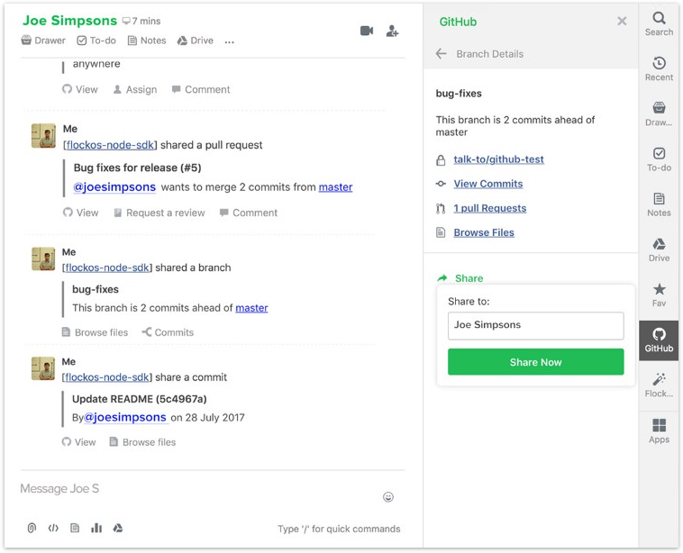Open talk-to/github-test repository link
683x553 pixels.
click(499, 159)
